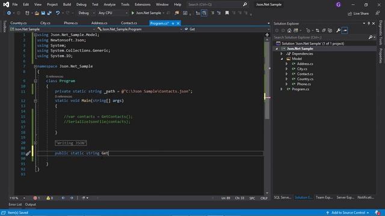Open the Extensions menu
Viewport: 385px width, 216px height.
pos(143,4)
